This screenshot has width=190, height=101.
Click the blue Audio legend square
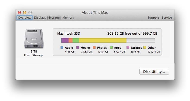[x=62, y=47]
